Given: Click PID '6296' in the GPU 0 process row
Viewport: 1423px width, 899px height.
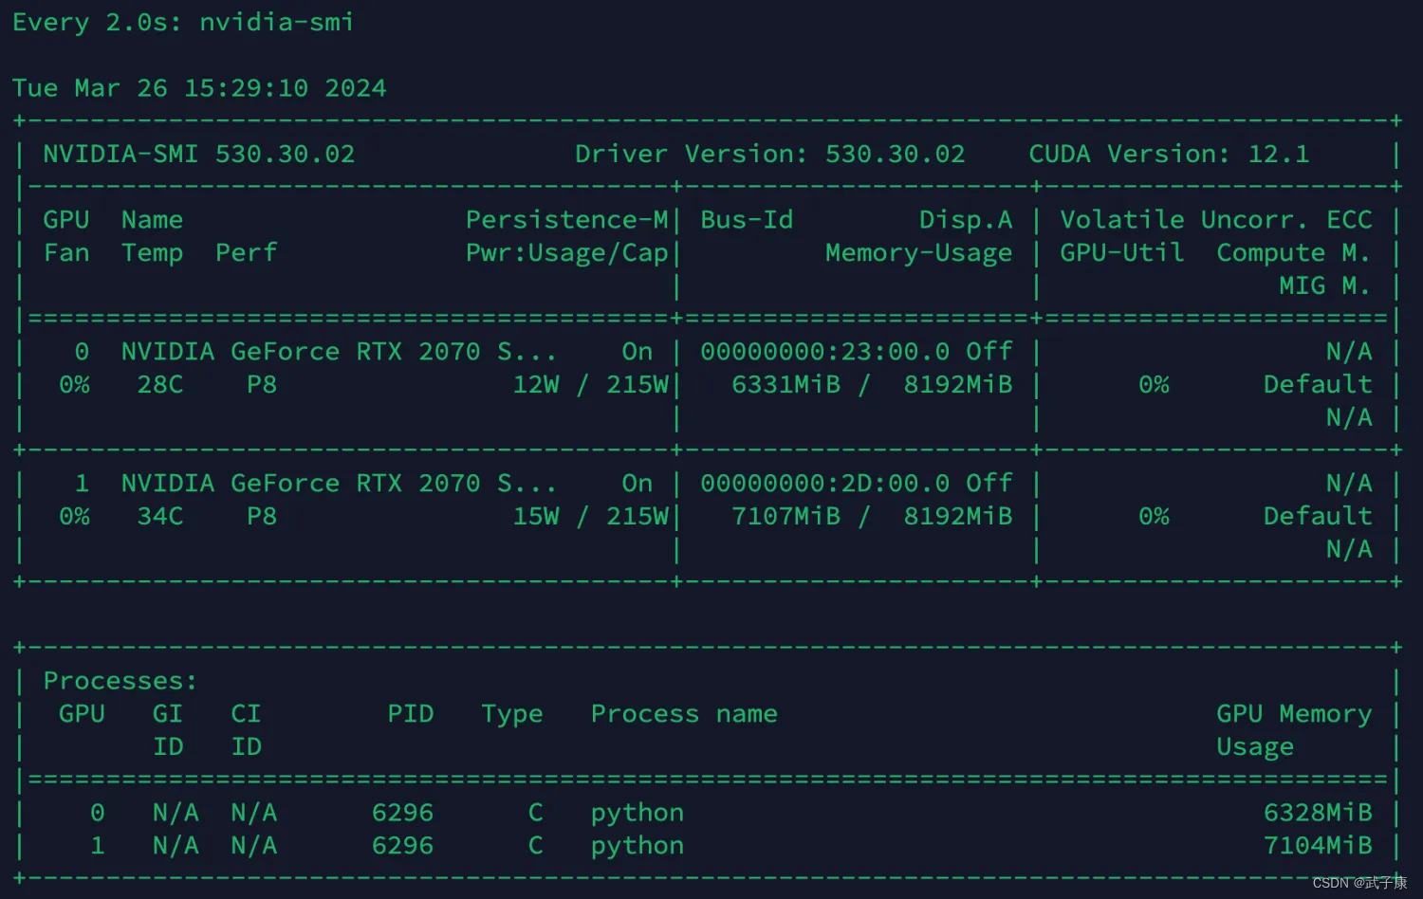Looking at the screenshot, I should point(403,813).
